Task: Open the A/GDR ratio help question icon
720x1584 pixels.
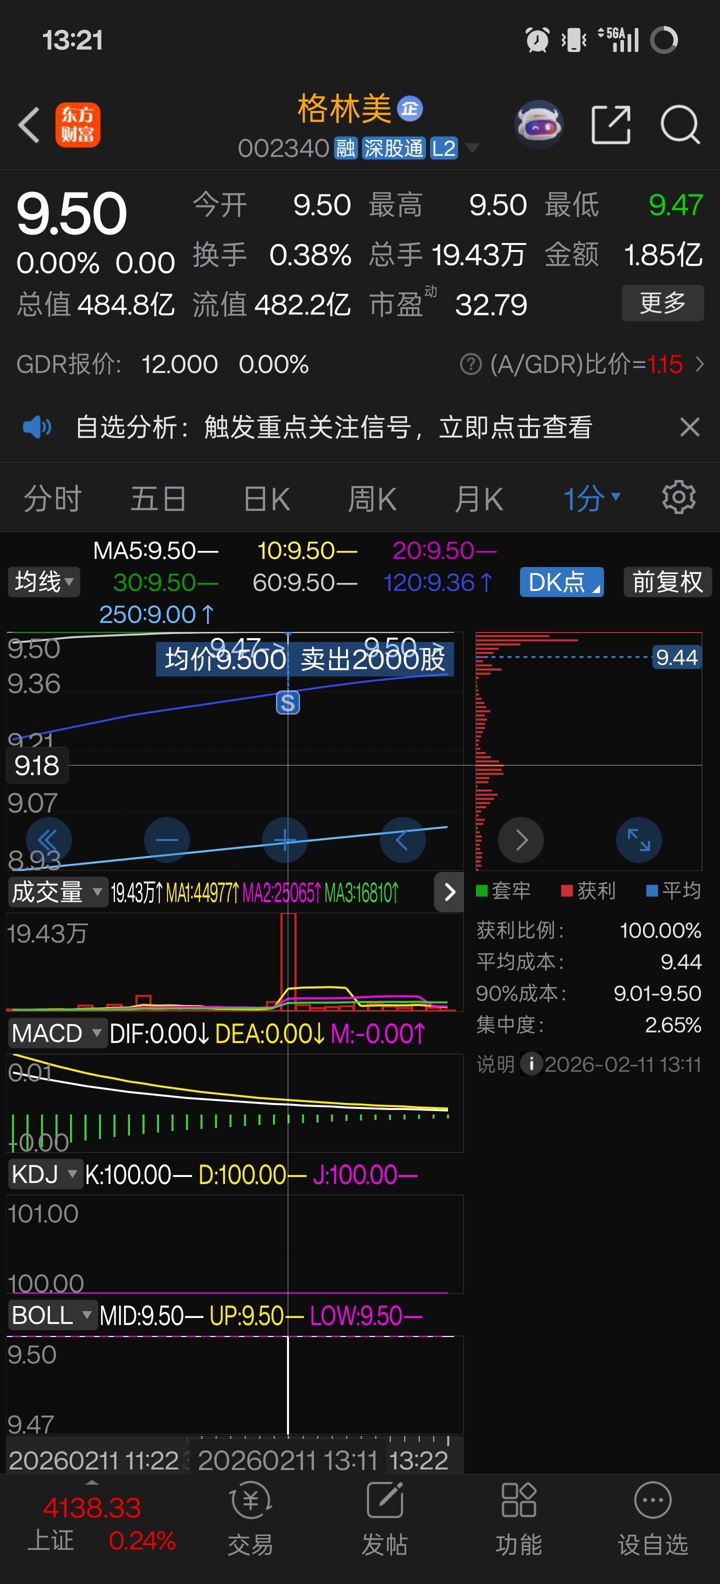Action: [470, 364]
